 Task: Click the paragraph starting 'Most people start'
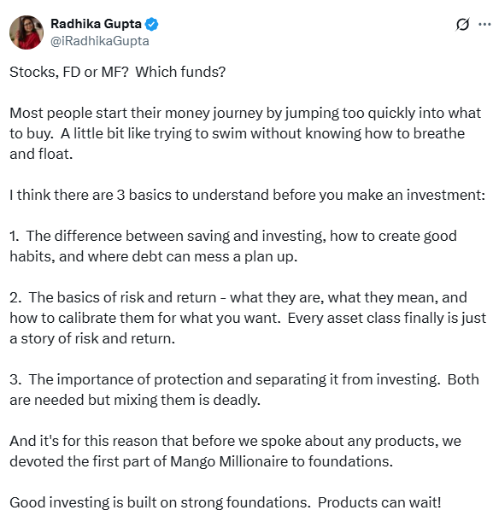tap(245, 133)
